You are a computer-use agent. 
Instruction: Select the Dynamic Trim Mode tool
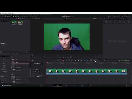61,60
